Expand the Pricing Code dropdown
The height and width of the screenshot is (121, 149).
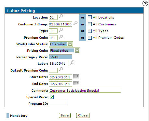tap(77, 50)
